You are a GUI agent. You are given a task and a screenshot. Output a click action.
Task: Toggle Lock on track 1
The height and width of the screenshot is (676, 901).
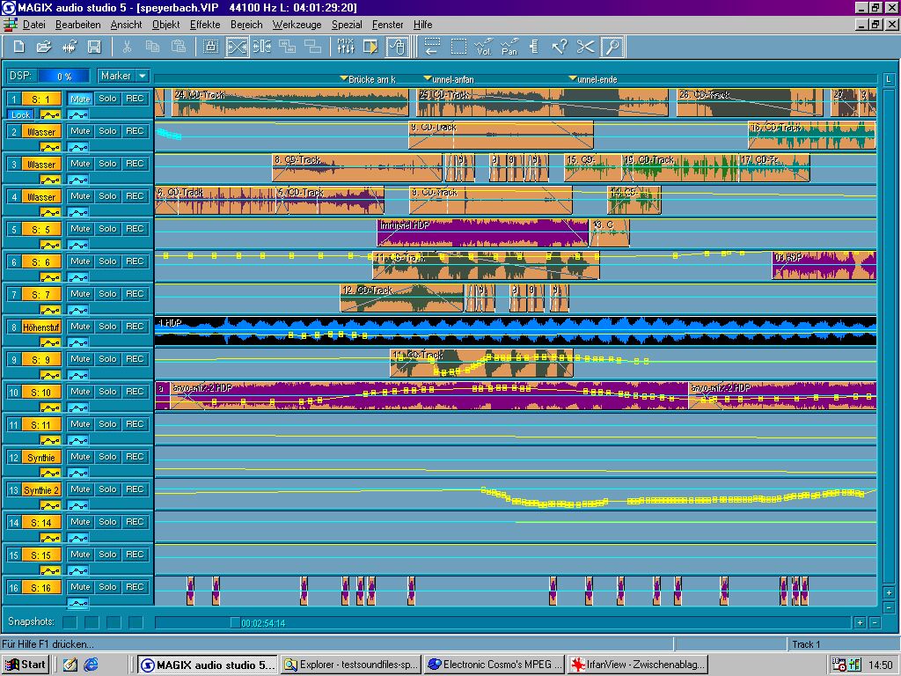pyautogui.click(x=20, y=115)
